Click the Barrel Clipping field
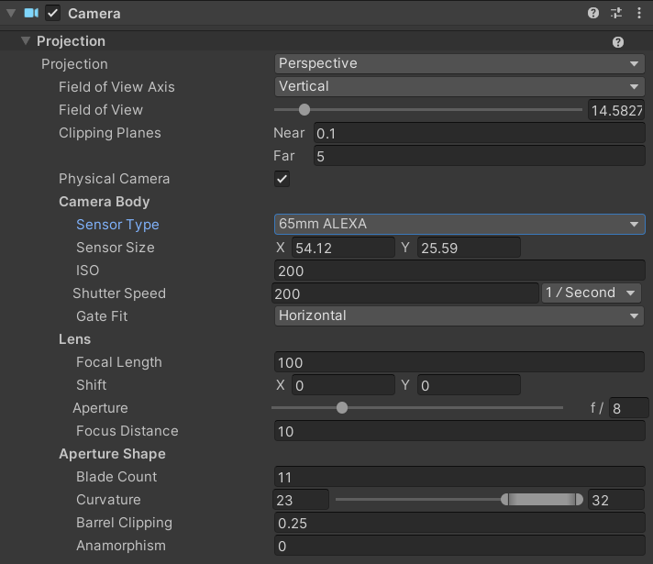Screen dimensions: 653x564 (x=459, y=523)
